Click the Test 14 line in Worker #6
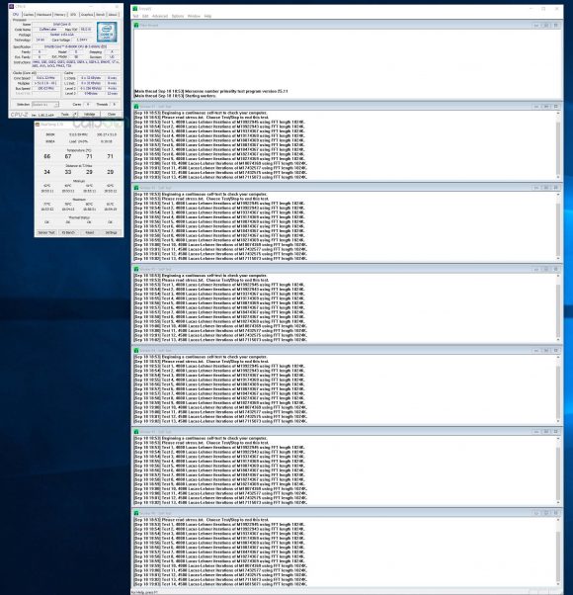The width and height of the screenshot is (573, 595). pyautogui.click(x=220, y=584)
